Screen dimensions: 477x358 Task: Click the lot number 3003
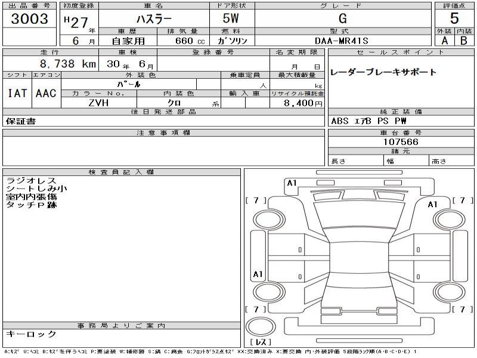29,18
